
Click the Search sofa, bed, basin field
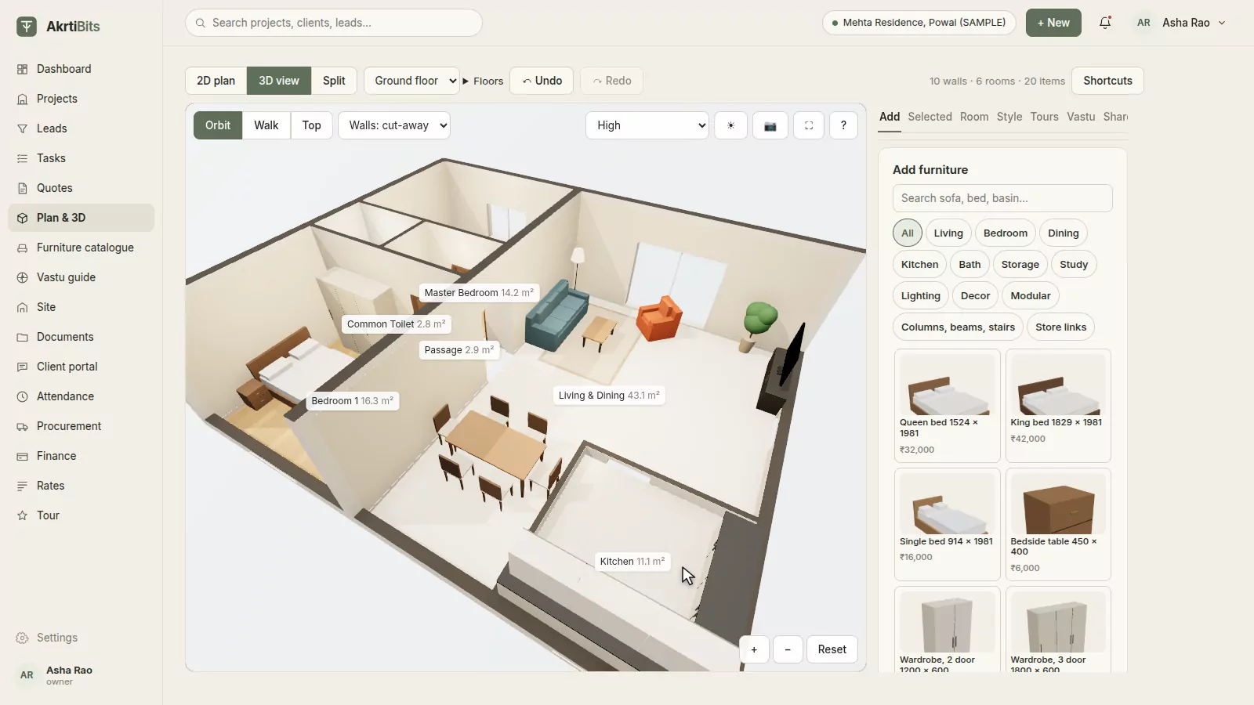click(x=1002, y=198)
